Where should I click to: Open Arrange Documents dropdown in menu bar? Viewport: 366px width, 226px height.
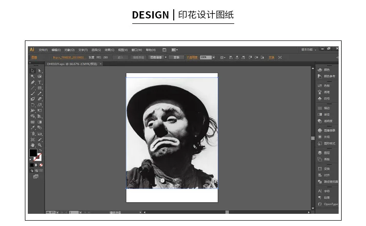[x=175, y=50]
